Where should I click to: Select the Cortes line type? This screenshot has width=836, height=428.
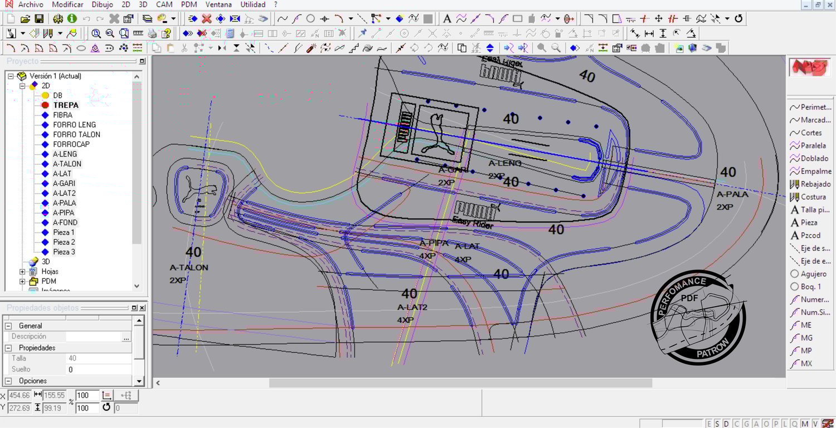[x=806, y=133]
